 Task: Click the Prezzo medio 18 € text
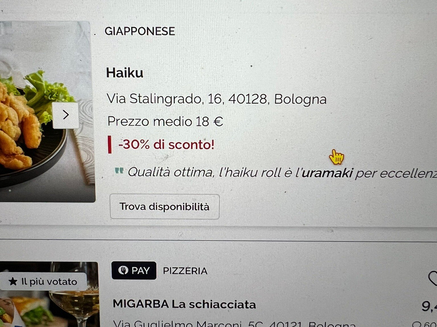[x=165, y=121]
